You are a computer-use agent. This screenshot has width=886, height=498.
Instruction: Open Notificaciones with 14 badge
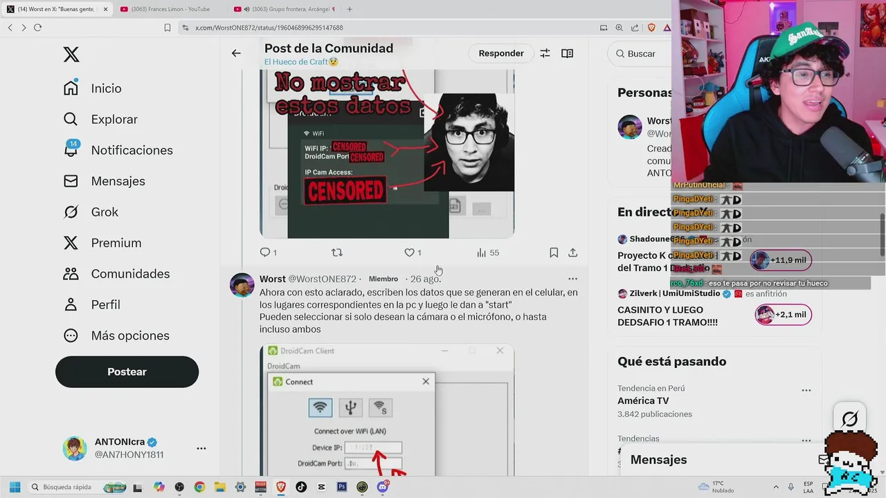click(118, 150)
